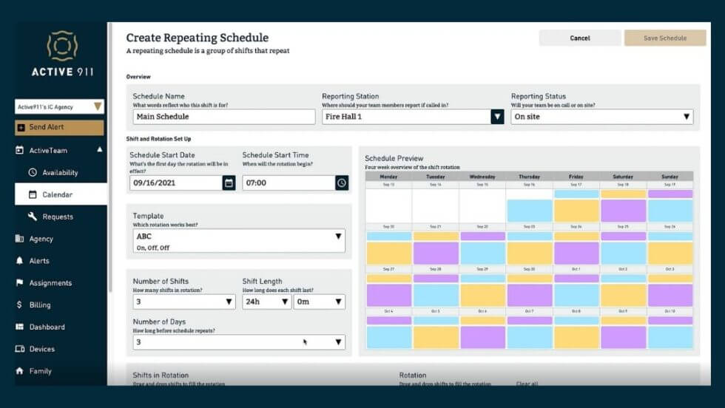
Task: Click the Billing dollar icon
Action: coord(20,305)
